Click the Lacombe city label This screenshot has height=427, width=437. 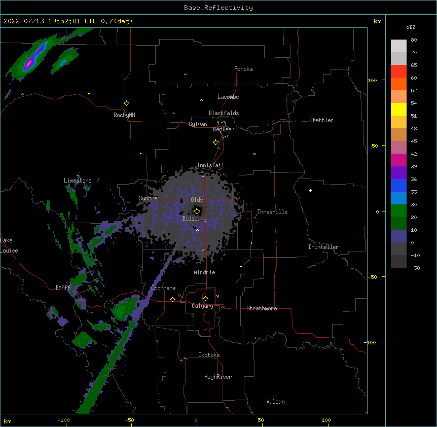pos(228,97)
